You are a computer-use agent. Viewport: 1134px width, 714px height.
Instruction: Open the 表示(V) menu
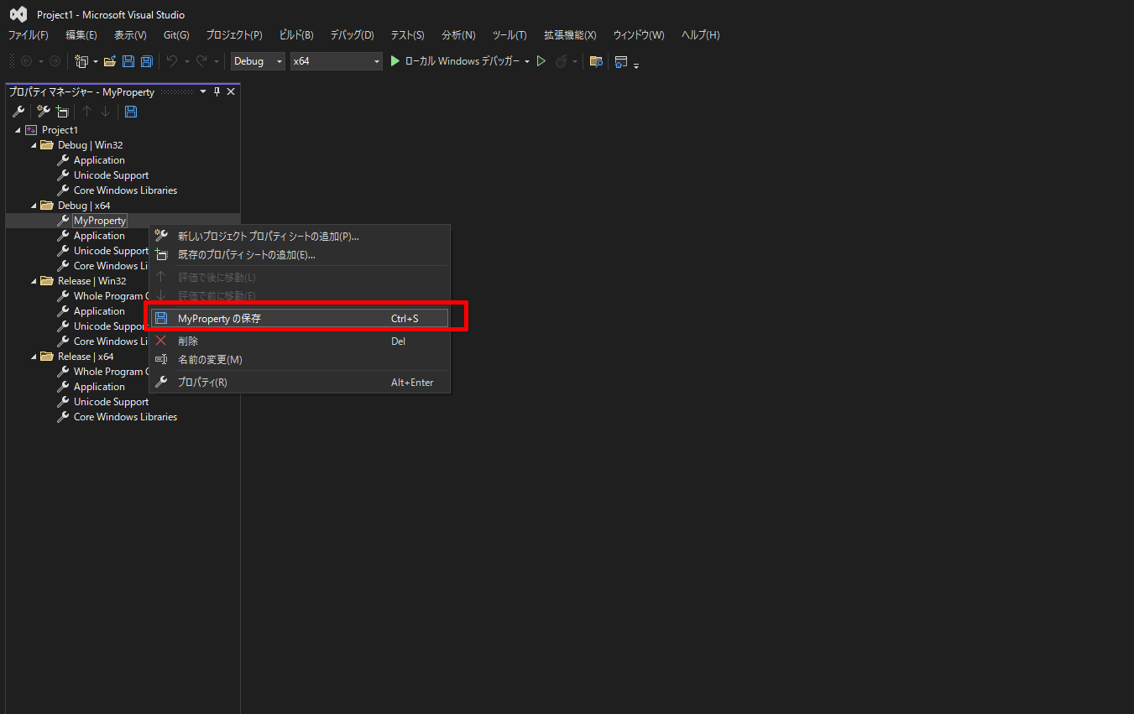(x=130, y=35)
